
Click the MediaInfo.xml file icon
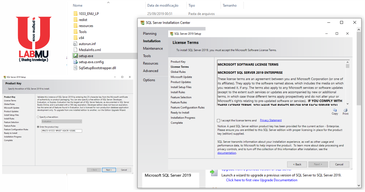pos(76,50)
